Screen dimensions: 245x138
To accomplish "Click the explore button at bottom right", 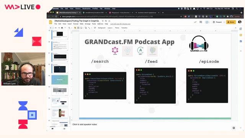I will [x=234, y=128].
